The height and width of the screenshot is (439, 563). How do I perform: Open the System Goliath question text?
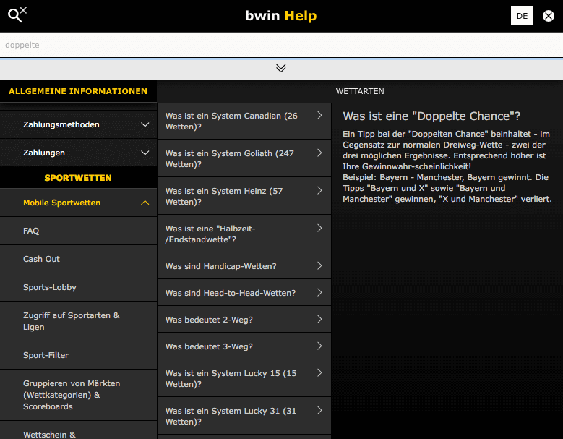(x=229, y=159)
